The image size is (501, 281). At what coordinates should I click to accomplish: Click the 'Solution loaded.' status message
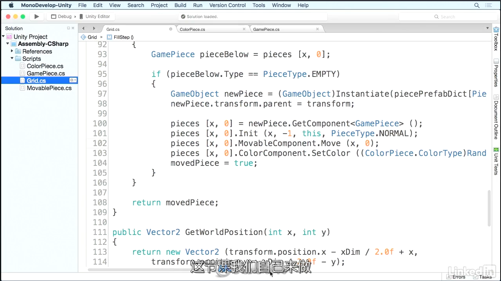(202, 17)
